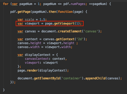The height and width of the screenshot is (94, 127).
Task: Click the 'getPage' method call
Action: (x=24, y=12)
